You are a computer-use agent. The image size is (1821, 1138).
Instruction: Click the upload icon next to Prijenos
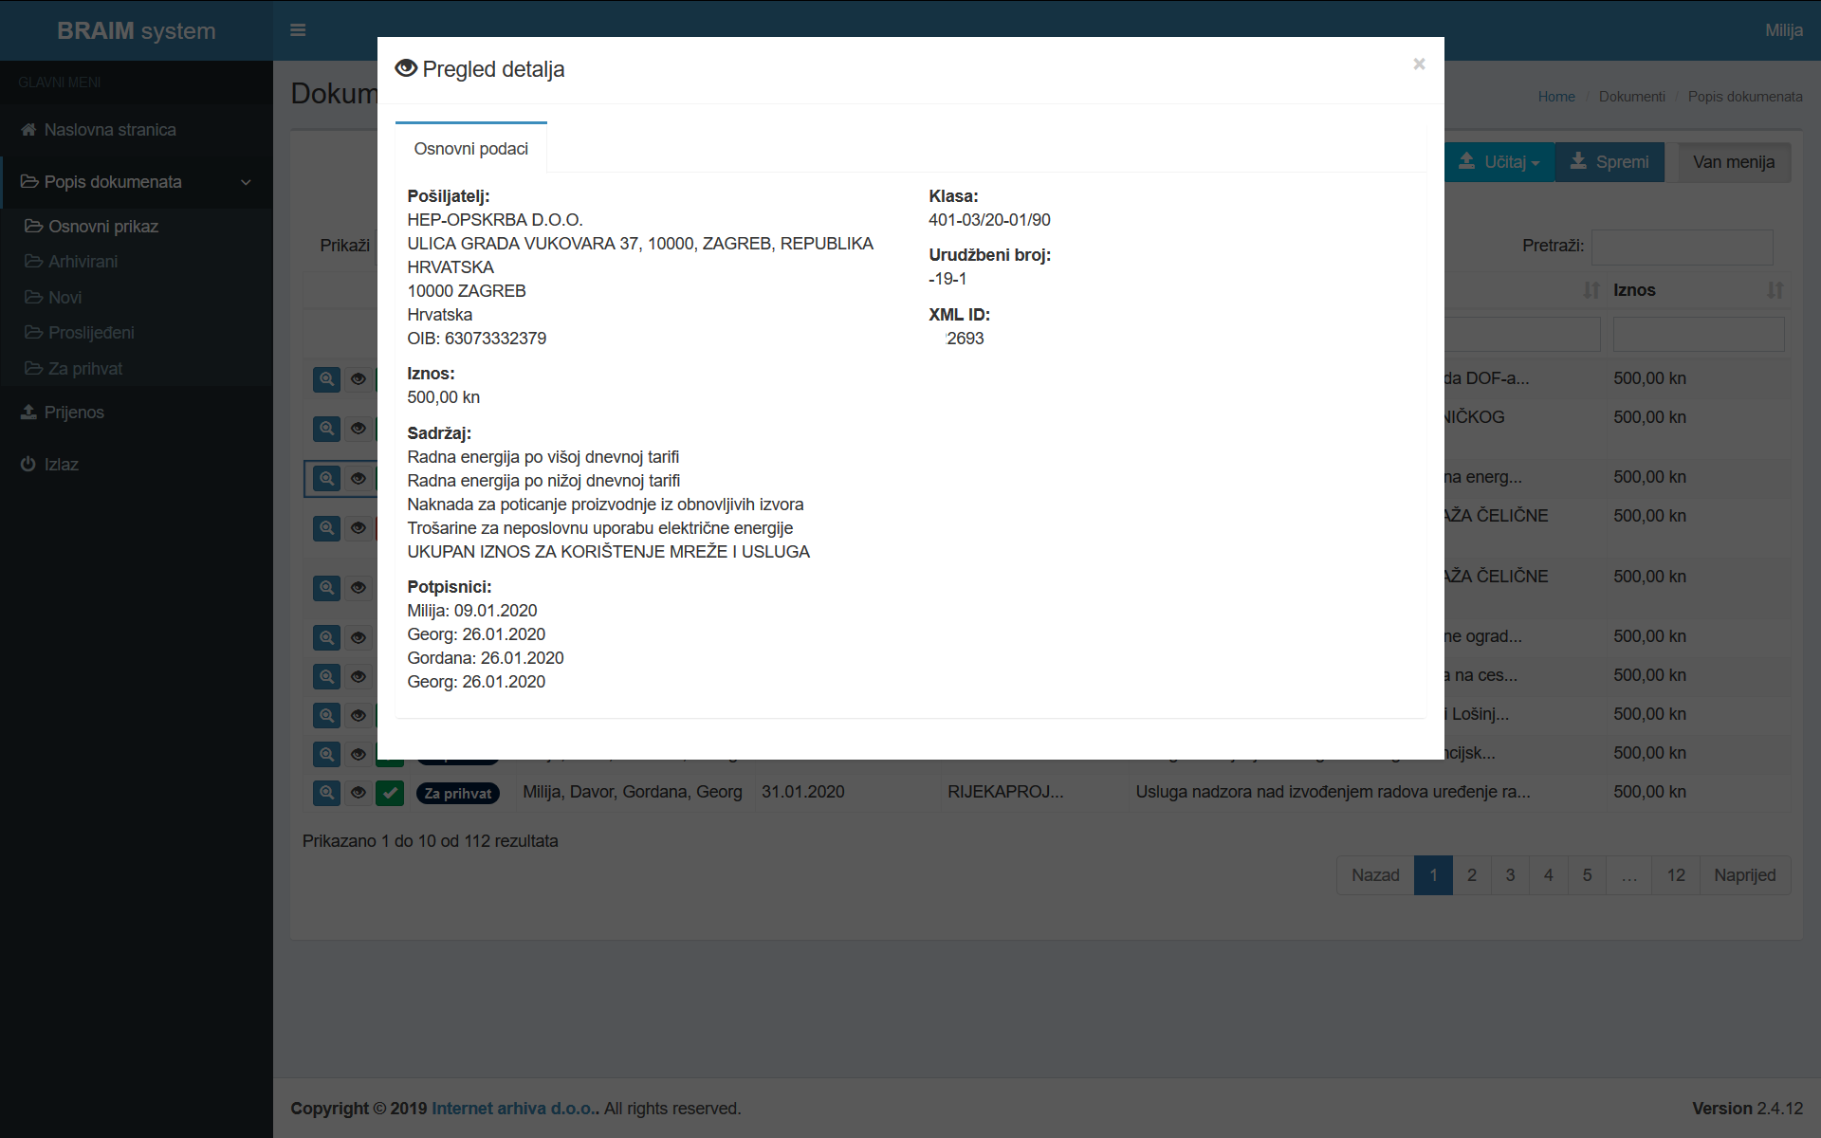click(28, 413)
